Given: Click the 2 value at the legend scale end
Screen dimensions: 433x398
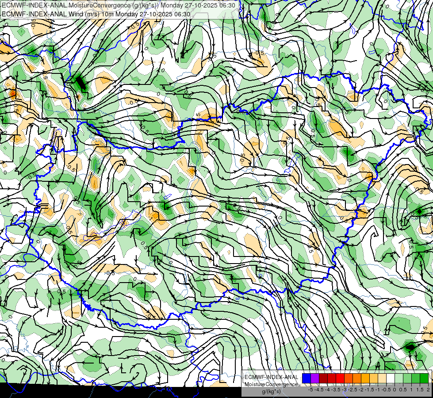Looking at the screenshot, I should (428, 390).
